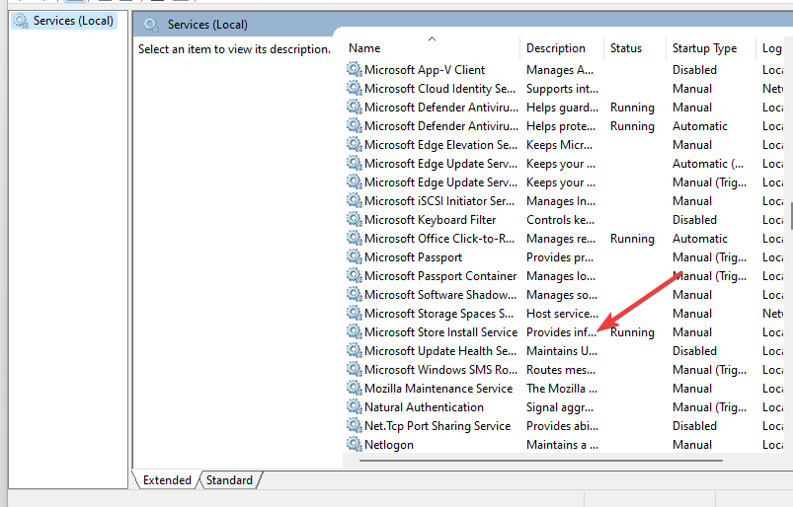
Task: Select Microsoft Storage Spaces S... service
Action: point(439,314)
